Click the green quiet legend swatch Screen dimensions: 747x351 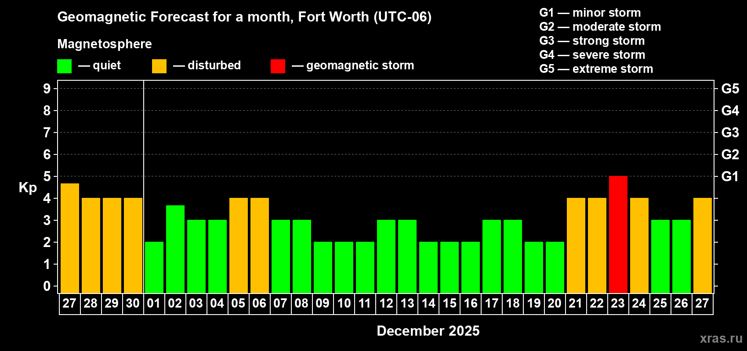pyautogui.click(x=64, y=66)
